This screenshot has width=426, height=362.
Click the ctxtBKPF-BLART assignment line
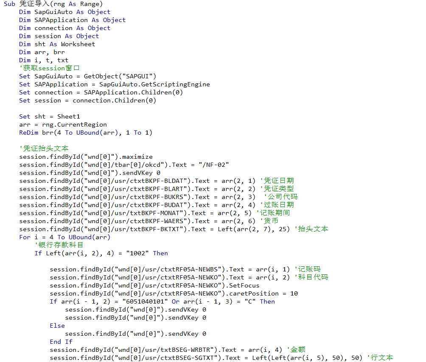click(x=157, y=189)
